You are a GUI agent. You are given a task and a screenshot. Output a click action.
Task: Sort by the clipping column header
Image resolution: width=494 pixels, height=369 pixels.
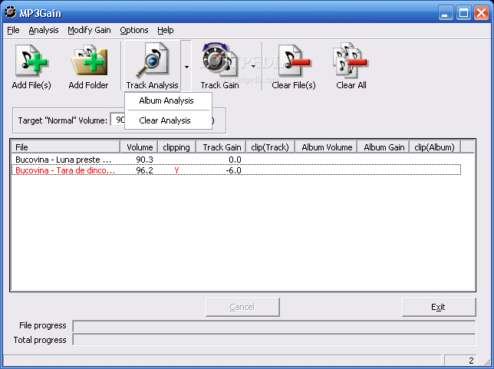176,147
